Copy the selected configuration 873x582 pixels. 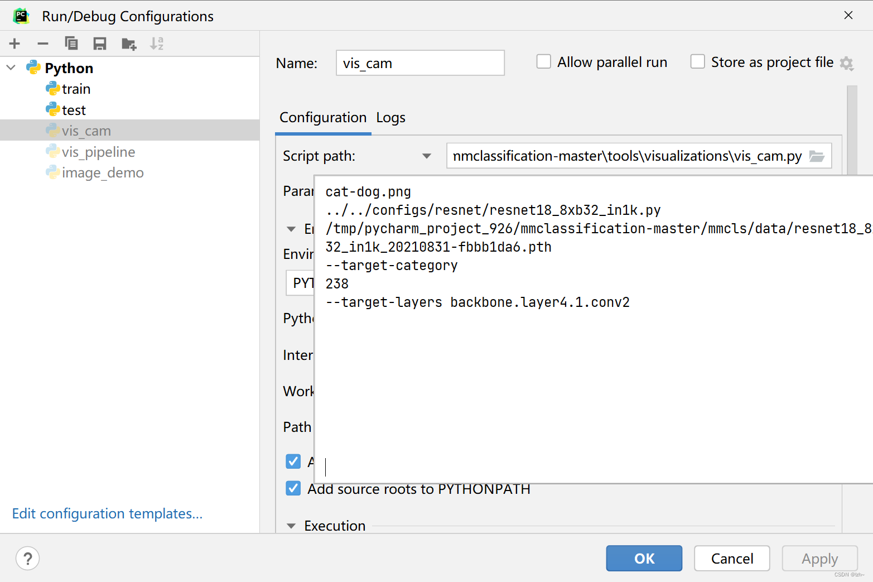point(71,44)
